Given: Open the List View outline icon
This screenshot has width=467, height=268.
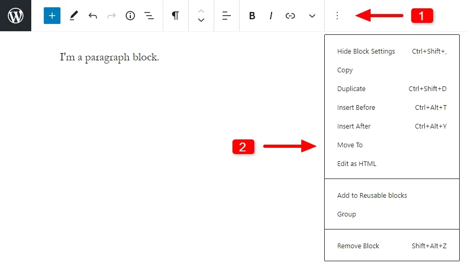Looking at the screenshot, I should pos(149,16).
